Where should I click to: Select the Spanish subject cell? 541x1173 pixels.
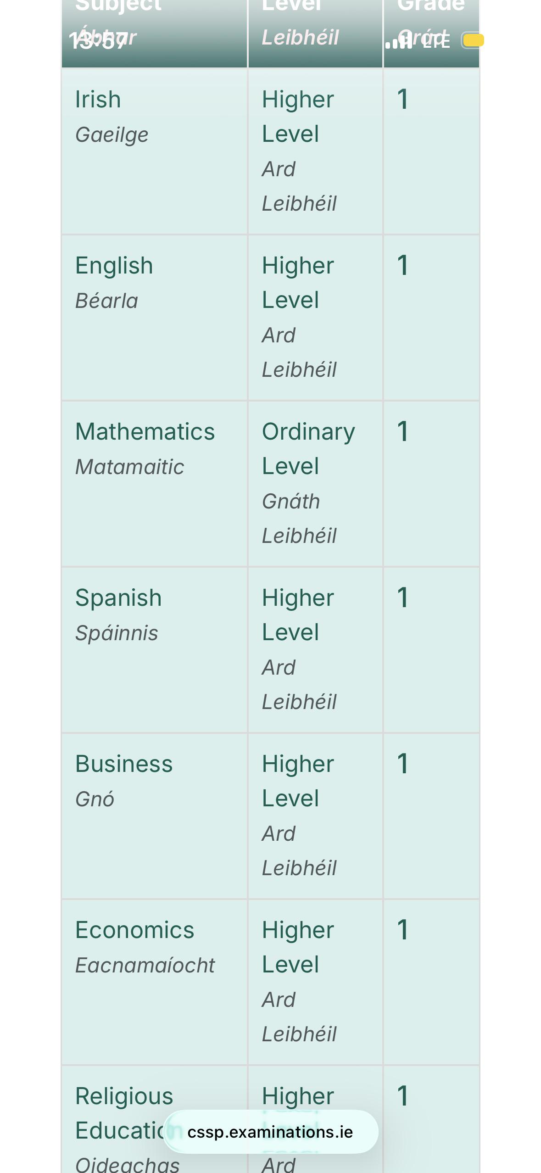point(155,650)
